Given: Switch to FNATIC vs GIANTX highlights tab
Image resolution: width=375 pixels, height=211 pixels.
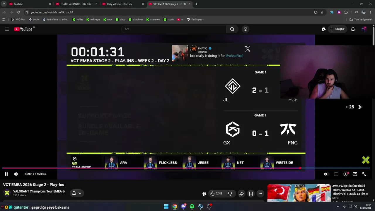Looking at the screenshot, I should (76, 4).
